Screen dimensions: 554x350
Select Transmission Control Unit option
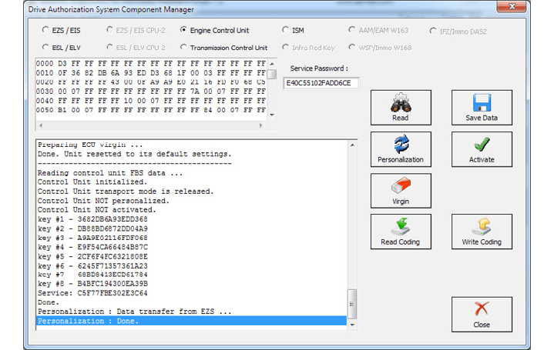184,48
